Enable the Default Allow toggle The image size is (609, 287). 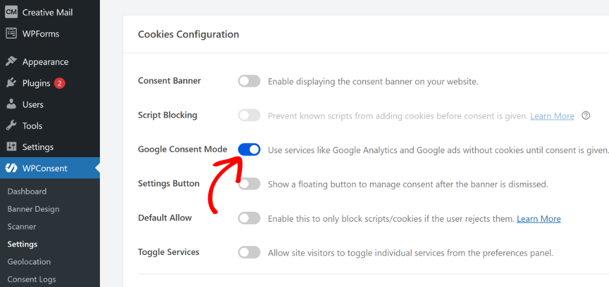pyautogui.click(x=249, y=218)
